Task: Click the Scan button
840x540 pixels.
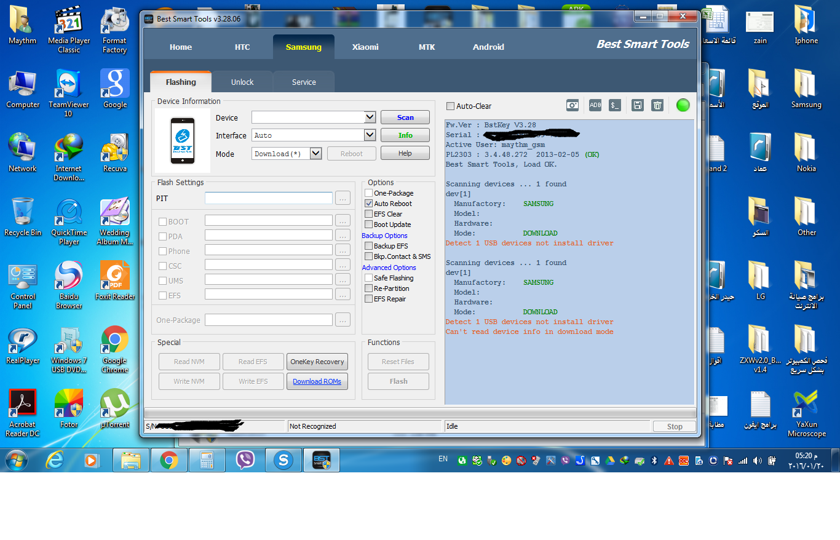Action: [405, 117]
